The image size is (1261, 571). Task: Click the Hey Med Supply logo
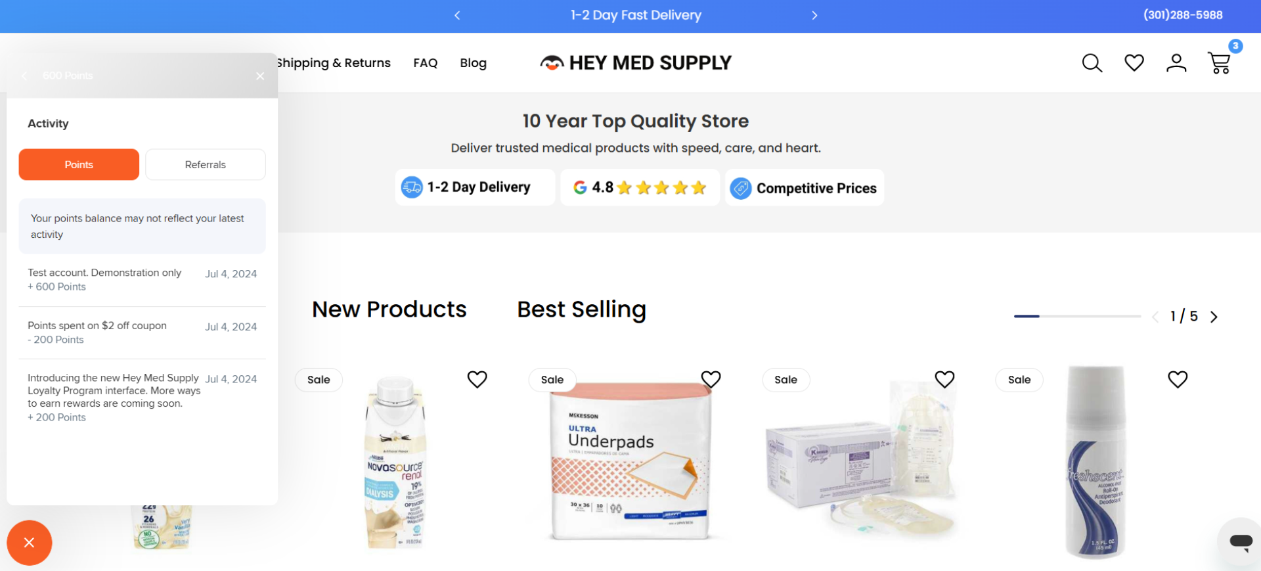[x=635, y=62]
